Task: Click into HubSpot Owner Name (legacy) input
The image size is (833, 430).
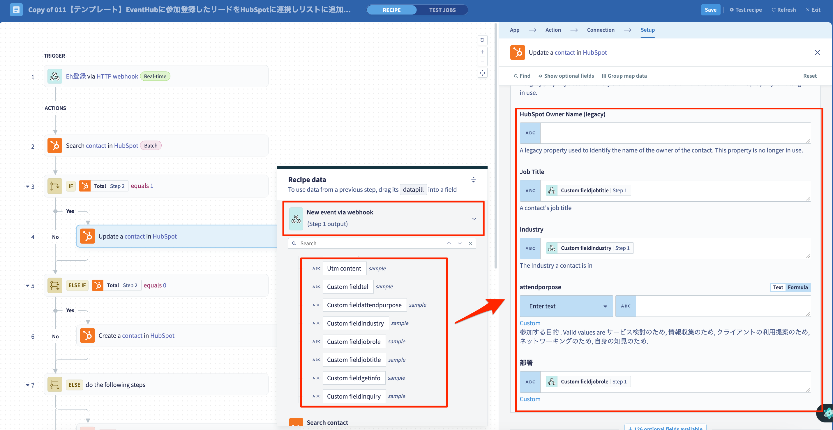Action: [x=675, y=133]
